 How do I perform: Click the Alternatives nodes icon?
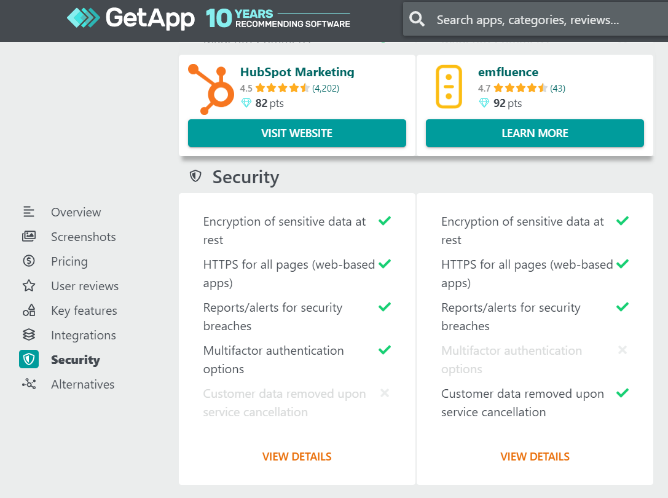(29, 384)
